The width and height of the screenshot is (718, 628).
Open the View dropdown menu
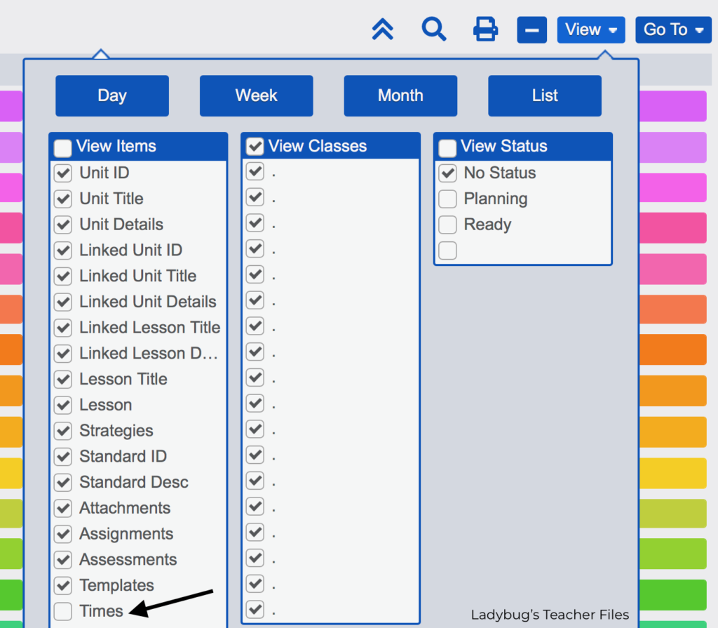coord(590,30)
